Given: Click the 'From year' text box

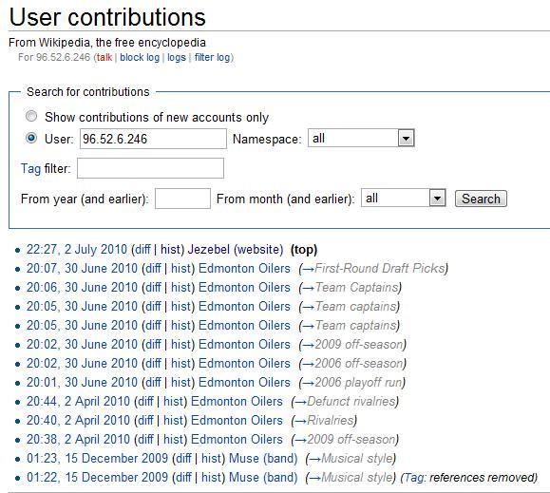Looking at the screenshot, I should click(x=182, y=199).
